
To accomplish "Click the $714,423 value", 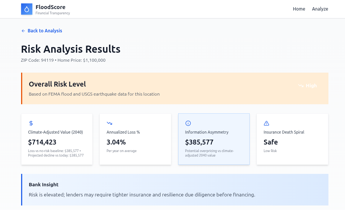I will point(42,142).
